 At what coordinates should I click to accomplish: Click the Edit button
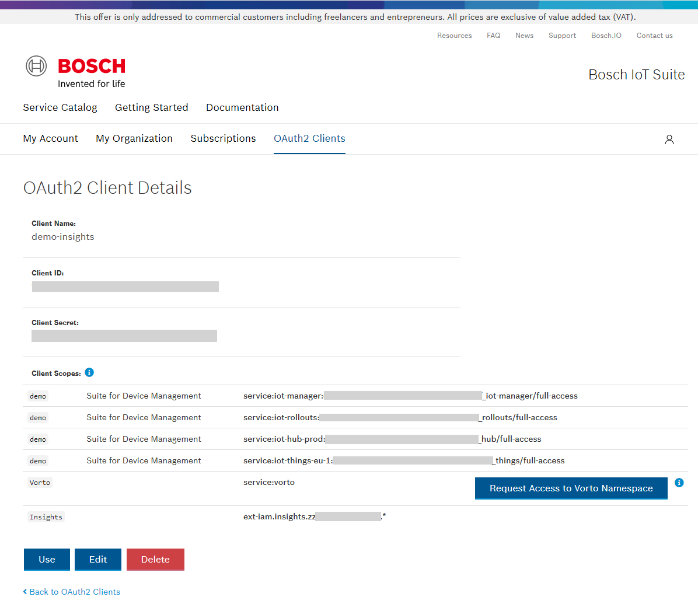(98, 560)
